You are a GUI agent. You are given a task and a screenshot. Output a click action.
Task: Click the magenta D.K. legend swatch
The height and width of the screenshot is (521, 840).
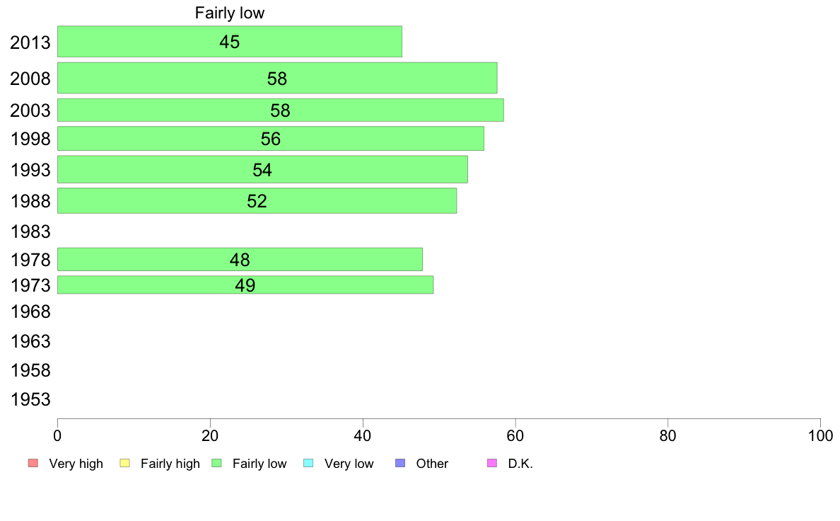pyautogui.click(x=492, y=463)
